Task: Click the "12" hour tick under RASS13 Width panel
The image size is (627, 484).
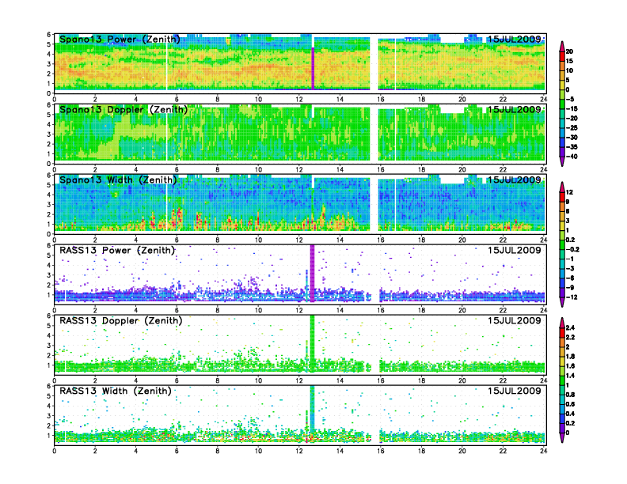Action: coord(299,451)
